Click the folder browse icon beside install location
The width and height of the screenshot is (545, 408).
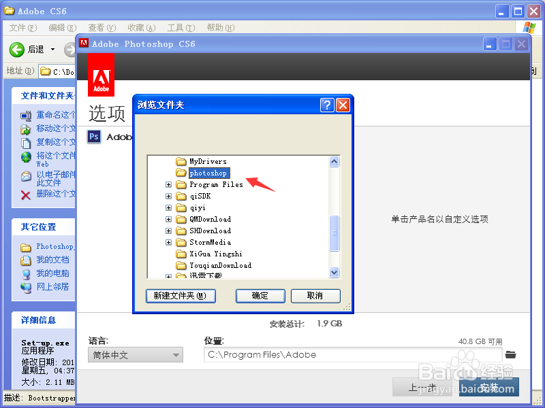pyautogui.click(x=510, y=354)
